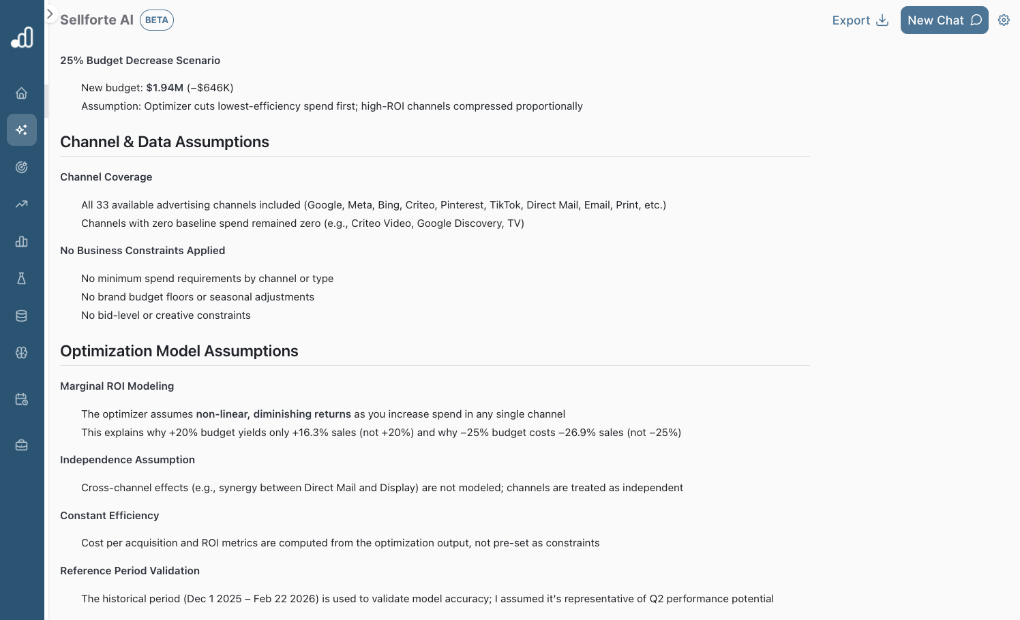Image resolution: width=1020 pixels, height=620 pixels.
Task: Click the Optimization Model Assumptions heading
Action: (179, 351)
